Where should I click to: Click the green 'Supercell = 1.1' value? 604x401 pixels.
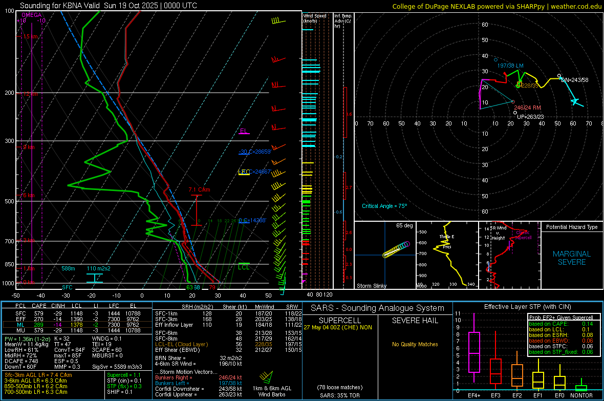pyautogui.click(x=124, y=375)
